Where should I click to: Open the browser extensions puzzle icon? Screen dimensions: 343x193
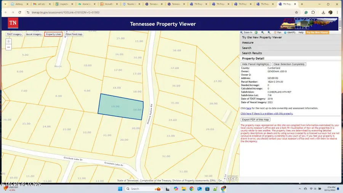click(x=314, y=12)
